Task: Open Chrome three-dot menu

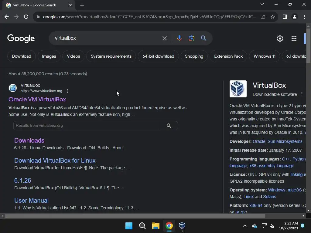Action: coord(304,17)
